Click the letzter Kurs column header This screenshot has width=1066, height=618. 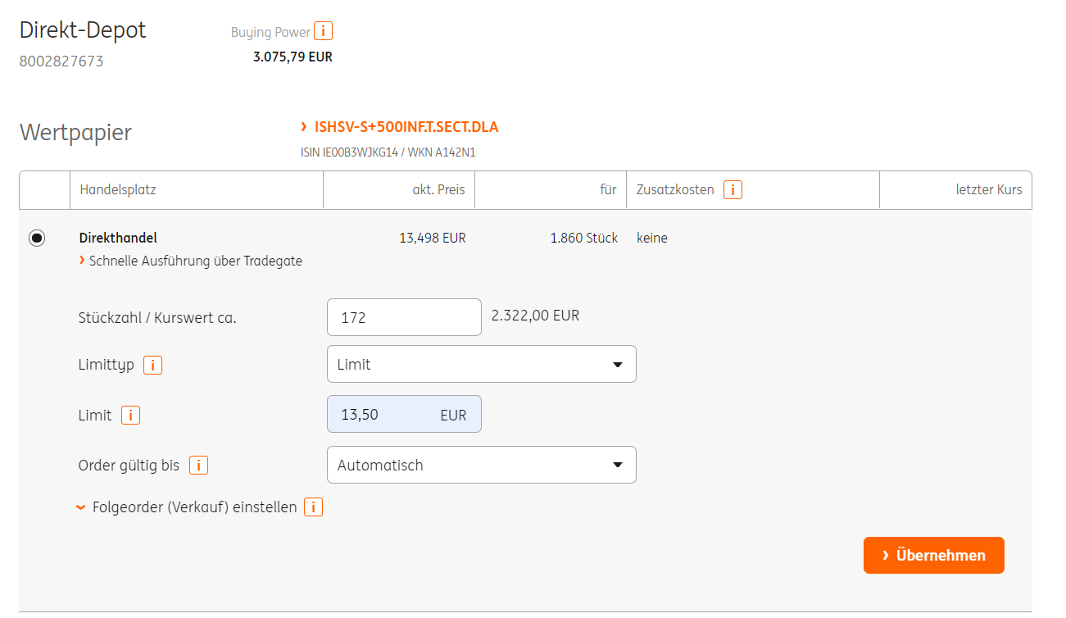coord(988,190)
